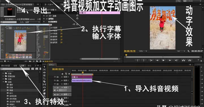Click New Bin folder icon in project panel
This screenshot has width=204, height=107.
(37, 61)
